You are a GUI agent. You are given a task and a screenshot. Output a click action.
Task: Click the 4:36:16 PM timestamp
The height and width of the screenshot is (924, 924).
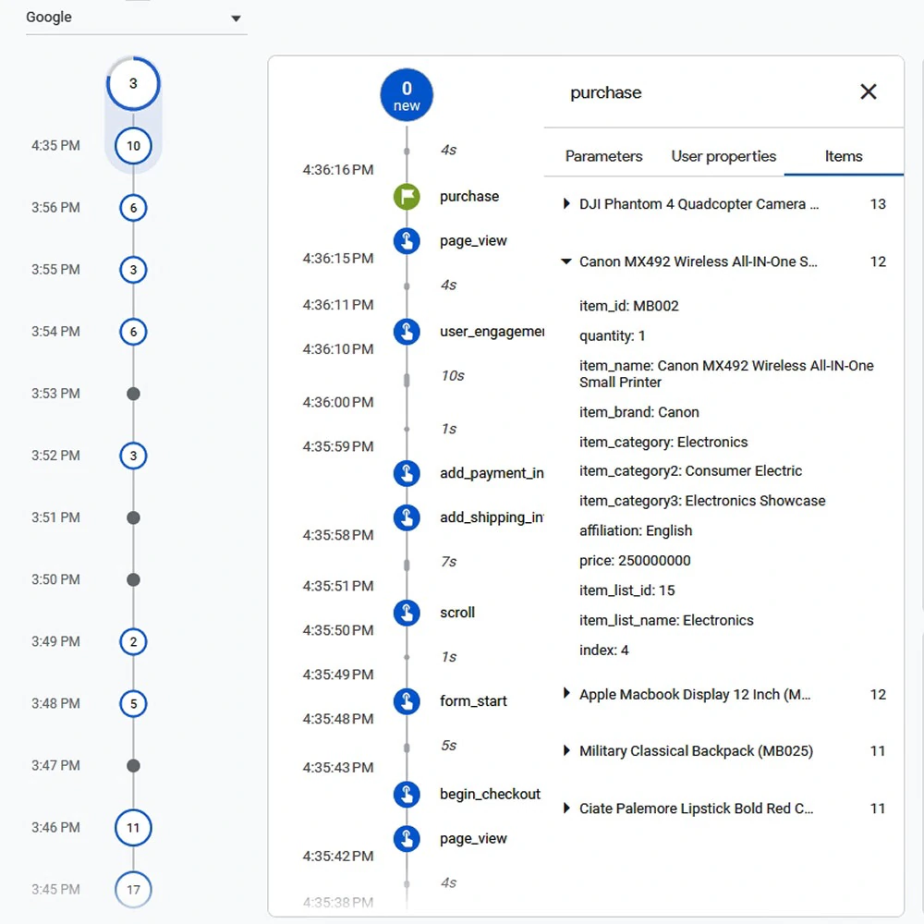click(x=337, y=170)
